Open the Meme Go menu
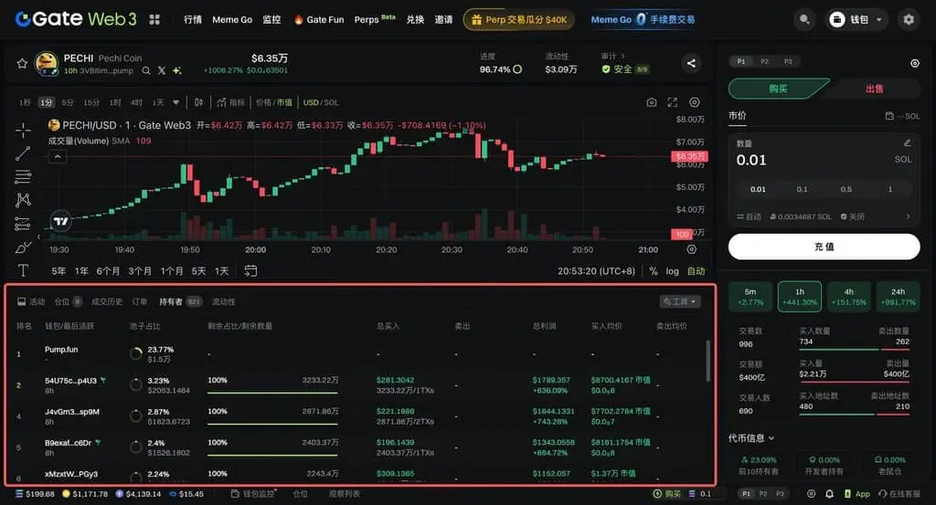This screenshot has width=936, height=505. (x=232, y=20)
